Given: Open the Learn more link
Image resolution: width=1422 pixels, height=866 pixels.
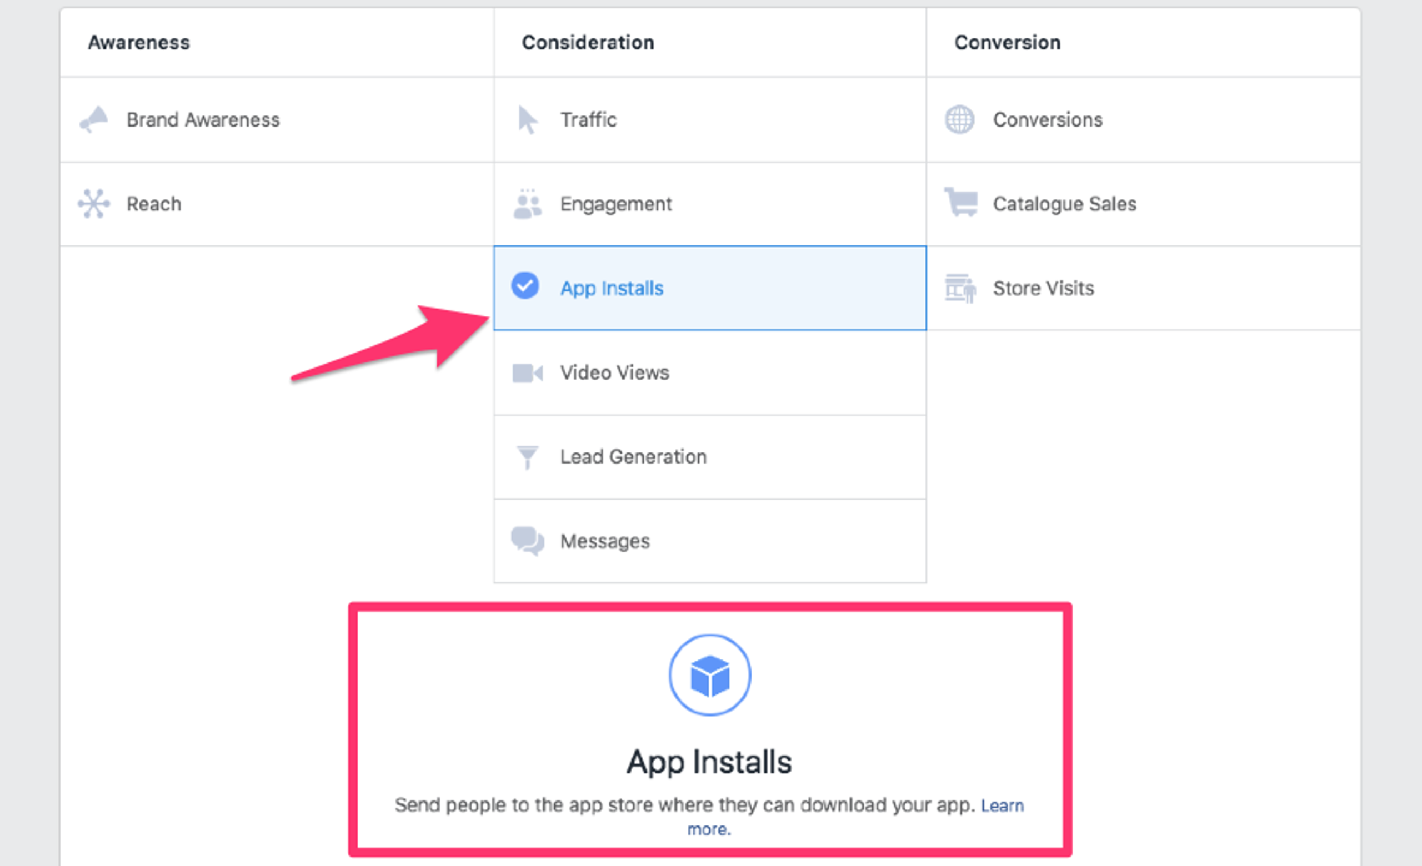Looking at the screenshot, I should coord(1002,805).
